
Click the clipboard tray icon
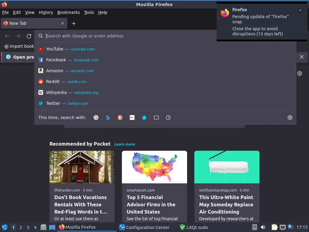(275, 227)
